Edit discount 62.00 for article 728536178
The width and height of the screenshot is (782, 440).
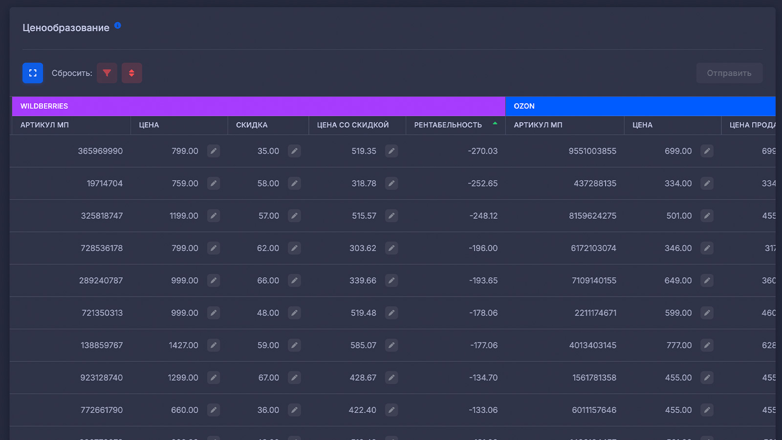click(x=294, y=248)
